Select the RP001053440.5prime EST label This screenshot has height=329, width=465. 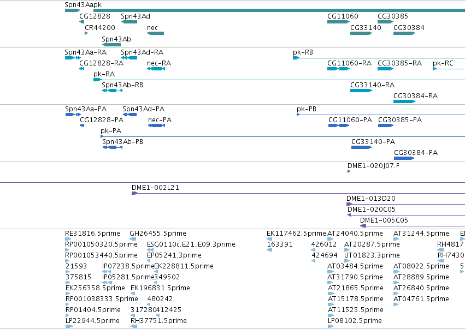(x=102, y=255)
